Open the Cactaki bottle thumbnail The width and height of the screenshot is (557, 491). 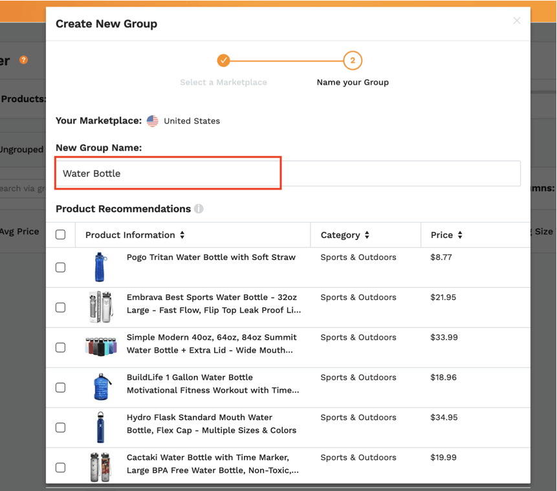pos(100,467)
